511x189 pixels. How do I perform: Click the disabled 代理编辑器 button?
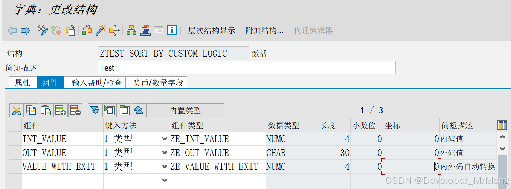[313, 31]
